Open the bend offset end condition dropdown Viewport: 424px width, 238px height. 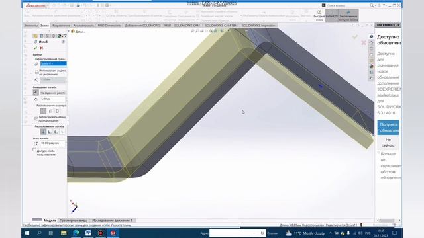coord(53,93)
